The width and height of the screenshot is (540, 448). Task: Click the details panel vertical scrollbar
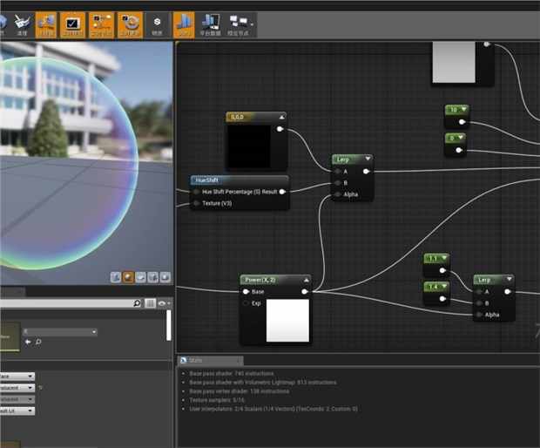click(x=169, y=325)
